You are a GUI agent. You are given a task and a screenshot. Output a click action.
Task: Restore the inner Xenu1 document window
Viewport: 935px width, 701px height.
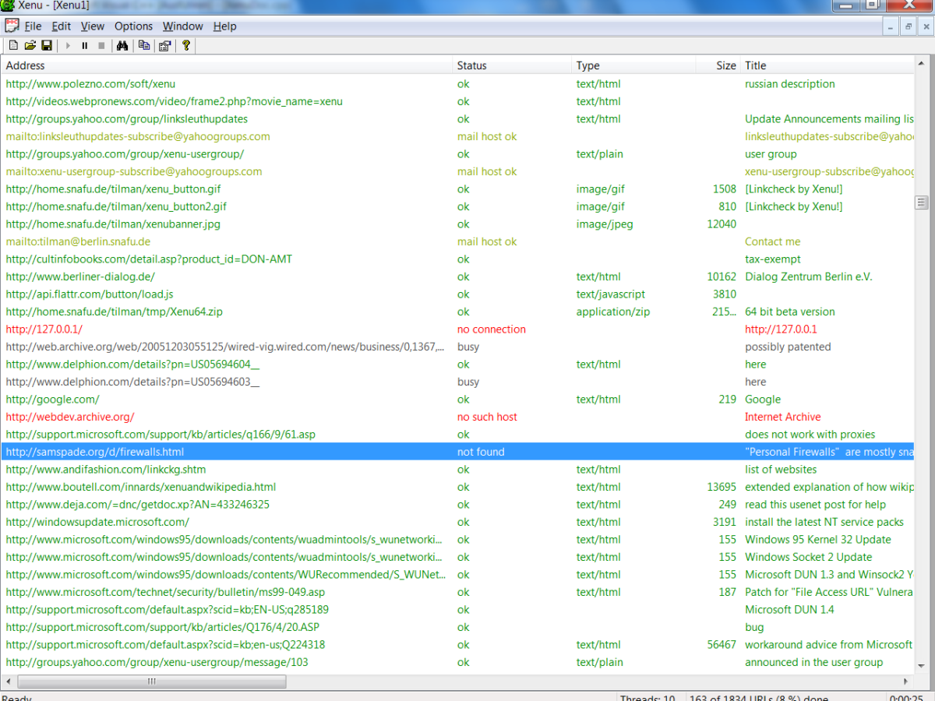(x=908, y=26)
